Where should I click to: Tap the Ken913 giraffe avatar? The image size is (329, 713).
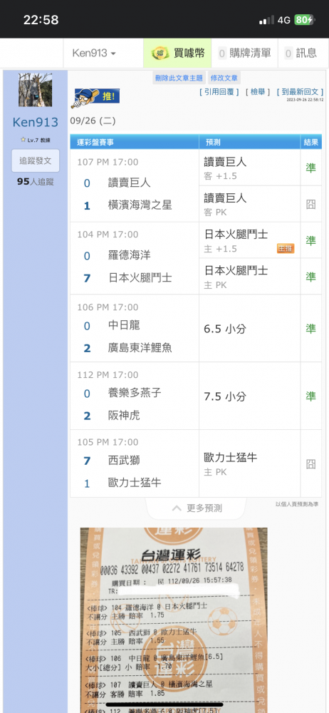[36, 90]
